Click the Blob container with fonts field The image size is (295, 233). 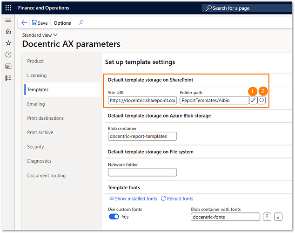tap(225, 217)
